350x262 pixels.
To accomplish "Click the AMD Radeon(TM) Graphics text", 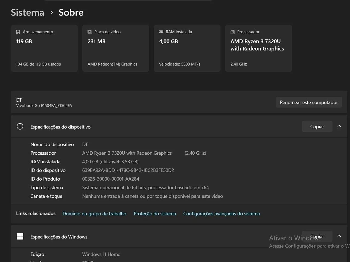I will [112, 64].
